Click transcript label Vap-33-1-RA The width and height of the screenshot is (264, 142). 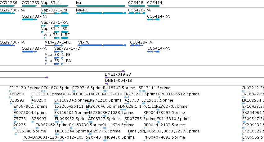click(x=54, y=23)
